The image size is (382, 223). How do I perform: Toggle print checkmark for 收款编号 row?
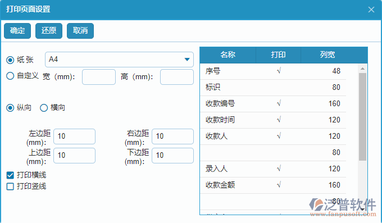[x=279, y=103]
